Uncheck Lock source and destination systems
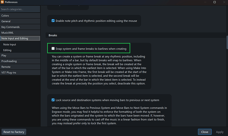Viewport: 228px width, 136px height. 53,100
